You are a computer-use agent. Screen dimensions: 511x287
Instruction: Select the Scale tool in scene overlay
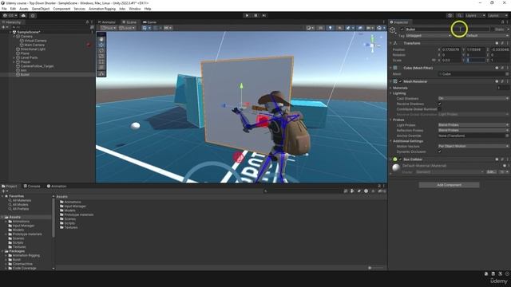(101, 56)
